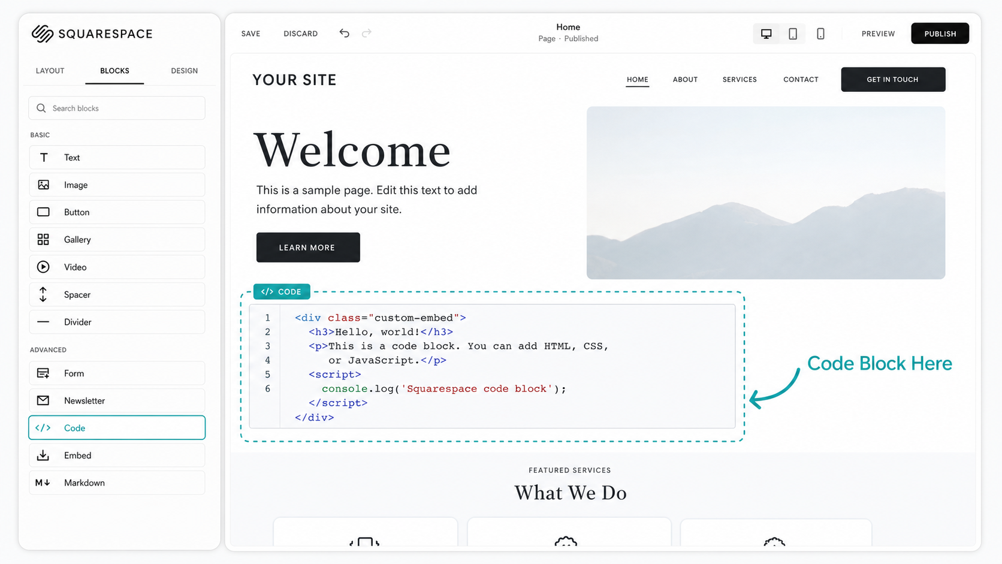Open the About nav link
This screenshot has height=564, width=1002.
pos(685,79)
